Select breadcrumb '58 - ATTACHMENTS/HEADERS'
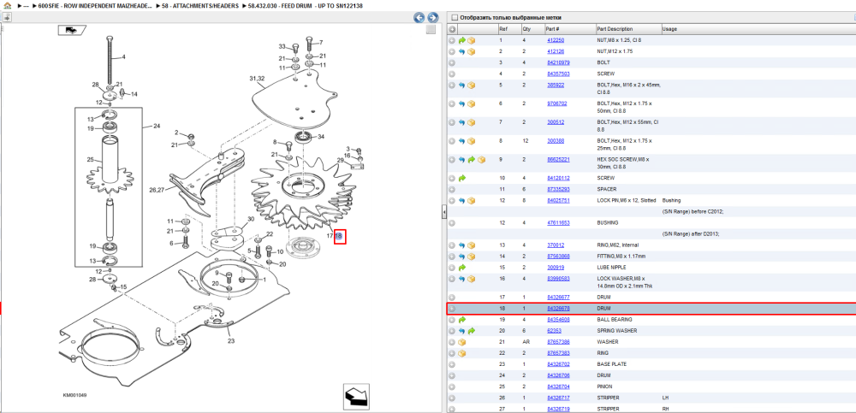 pyautogui.click(x=199, y=5)
